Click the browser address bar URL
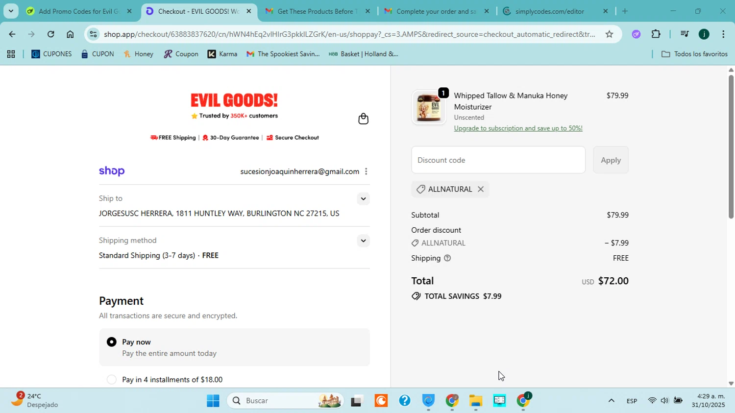Screen dimensions: 735x413 (x=349, y=34)
